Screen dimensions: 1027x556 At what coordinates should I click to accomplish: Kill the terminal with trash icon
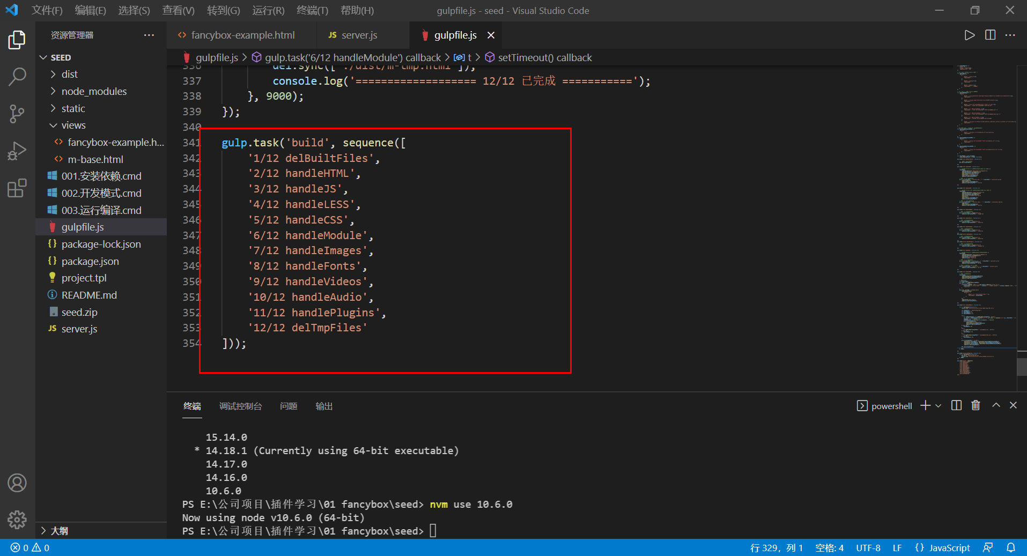point(976,406)
